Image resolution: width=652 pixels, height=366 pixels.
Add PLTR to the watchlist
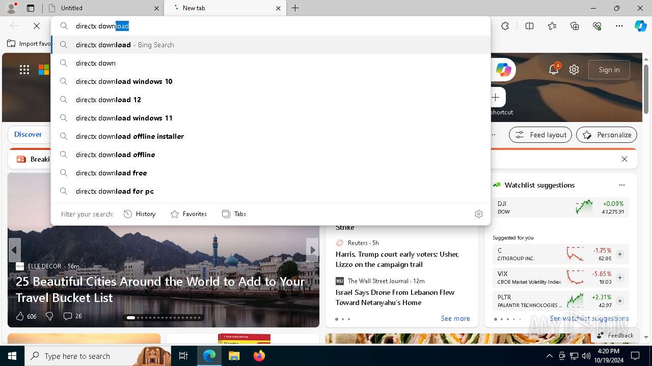click(620, 301)
